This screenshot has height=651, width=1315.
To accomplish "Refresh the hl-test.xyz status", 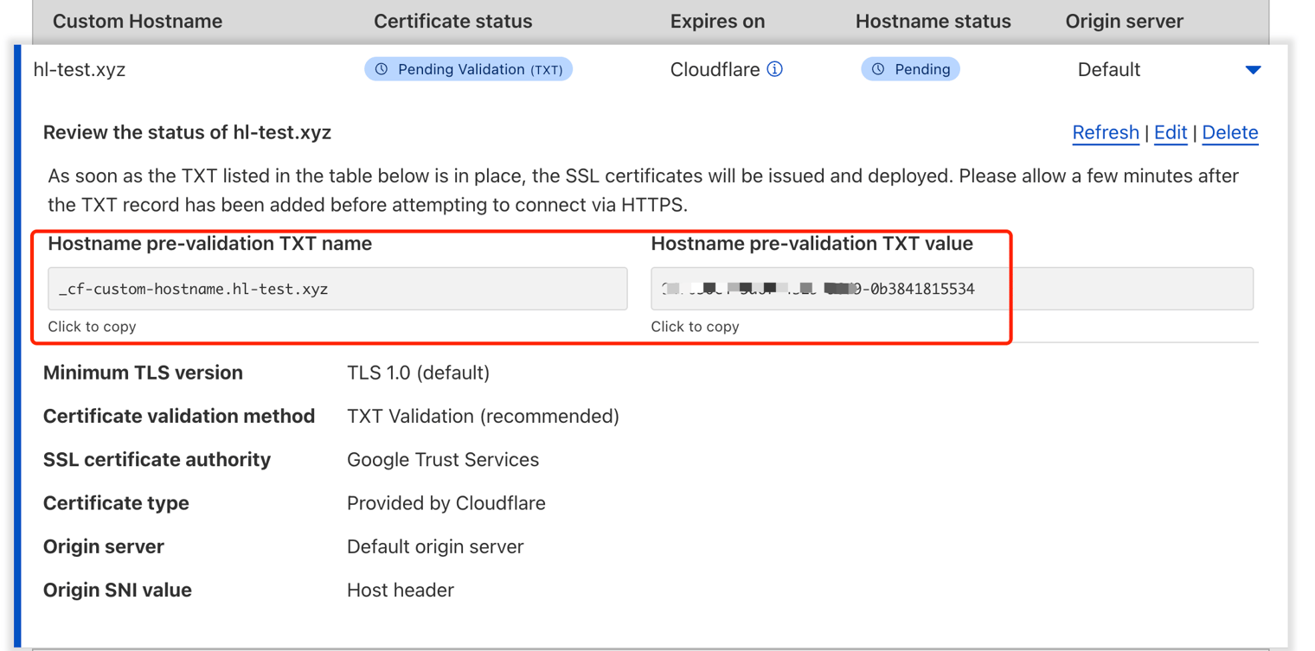I will pos(1105,133).
